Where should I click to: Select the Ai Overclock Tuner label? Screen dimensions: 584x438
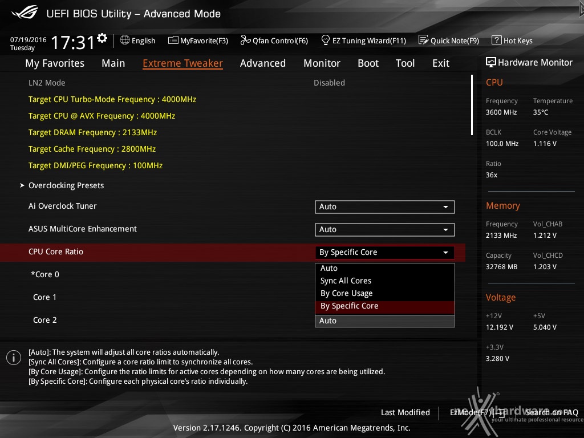(x=63, y=206)
